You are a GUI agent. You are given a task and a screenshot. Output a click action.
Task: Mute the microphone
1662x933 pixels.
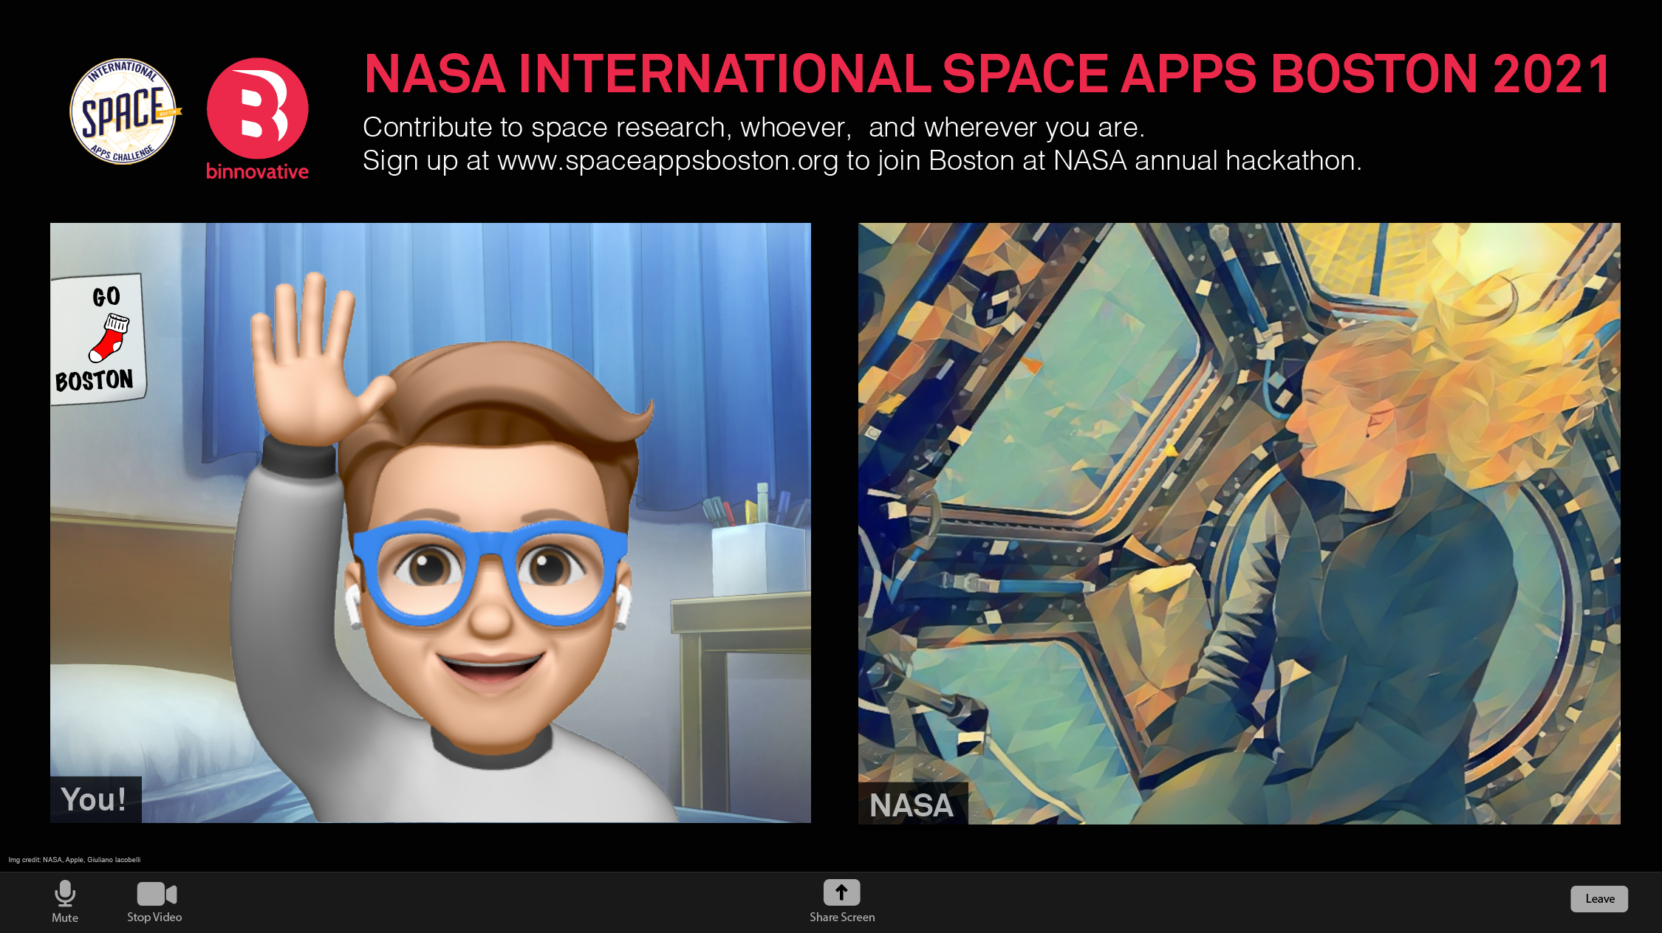pos(65,901)
